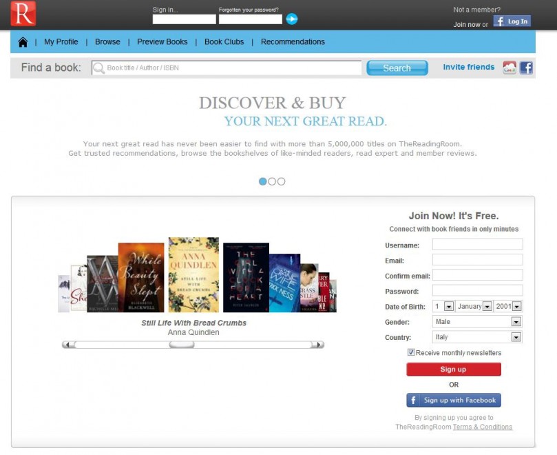The height and width of the screenshot is (455, 557).
Task: Click the sign in password field
Action: pos(251,19)
